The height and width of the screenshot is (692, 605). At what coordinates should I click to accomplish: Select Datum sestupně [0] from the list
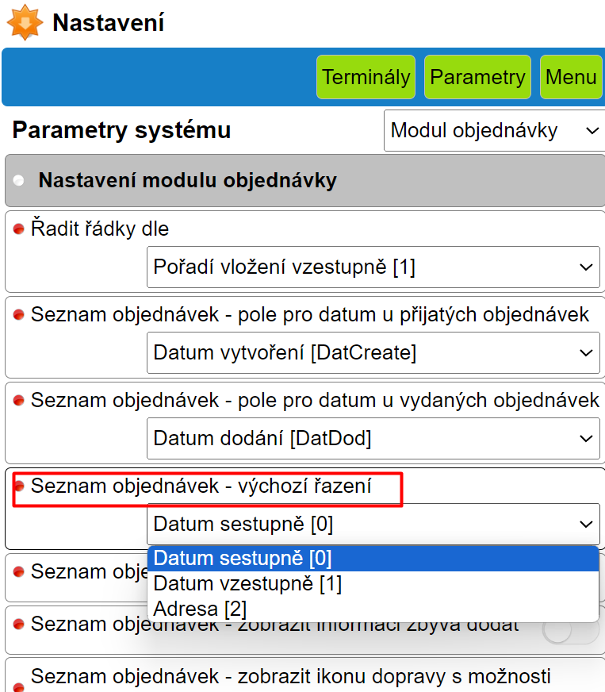(x=373, y=559)
